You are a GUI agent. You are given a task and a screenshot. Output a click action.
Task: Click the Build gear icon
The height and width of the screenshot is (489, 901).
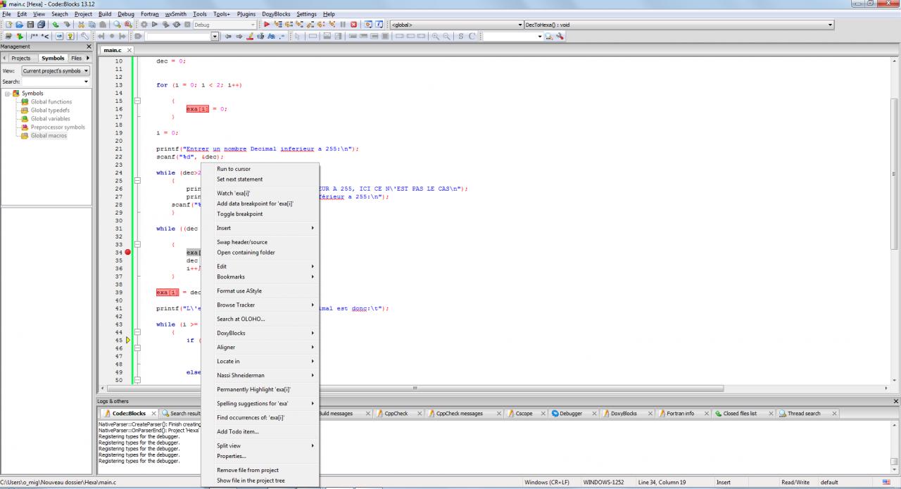pos(144,25)
